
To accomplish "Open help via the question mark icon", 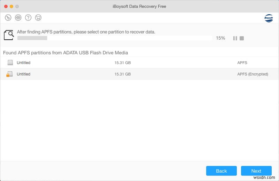I will tap(28, 17).
